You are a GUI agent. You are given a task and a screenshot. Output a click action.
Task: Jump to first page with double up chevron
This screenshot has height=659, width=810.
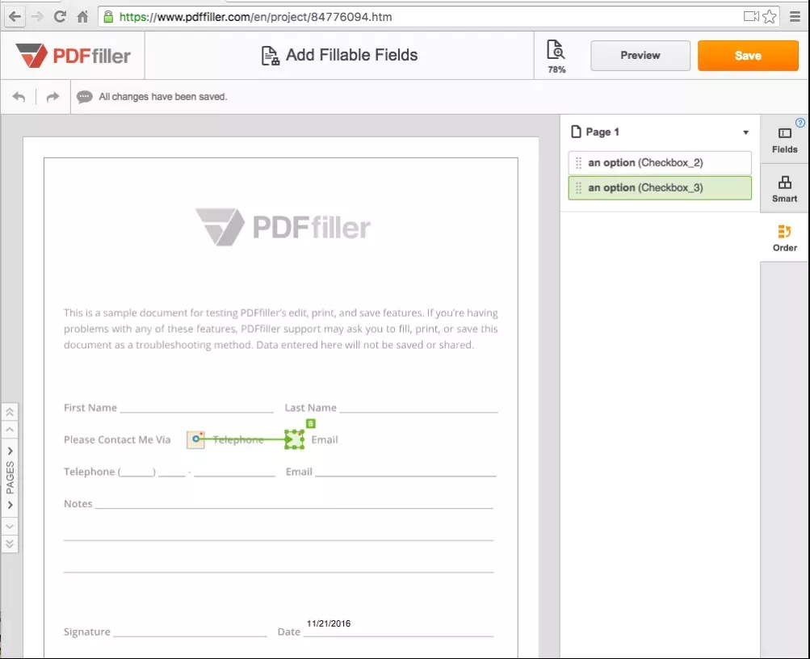[10, 412]
